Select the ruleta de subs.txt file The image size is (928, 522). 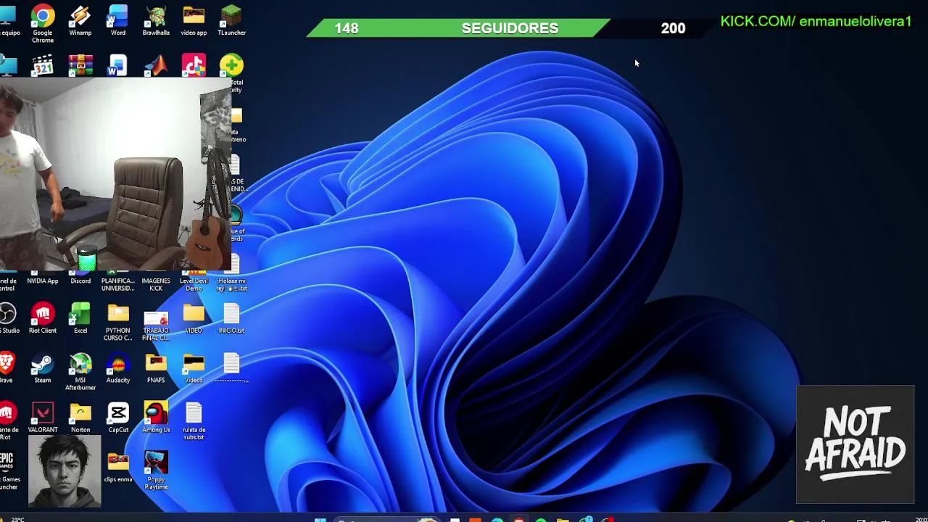click(194, 419)
